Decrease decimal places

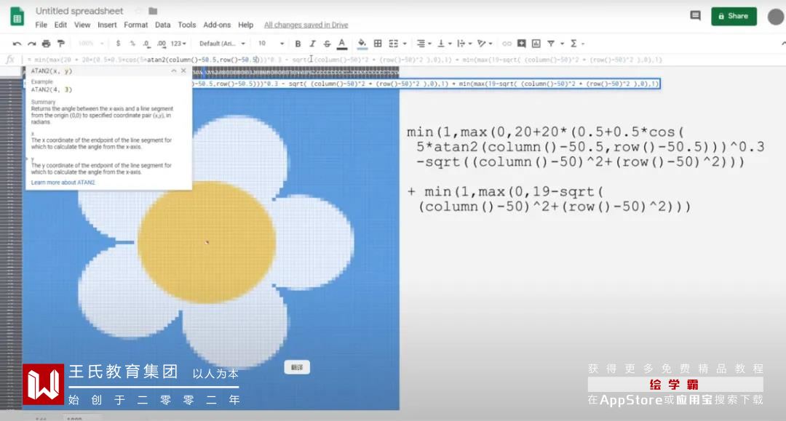[146, 44]
